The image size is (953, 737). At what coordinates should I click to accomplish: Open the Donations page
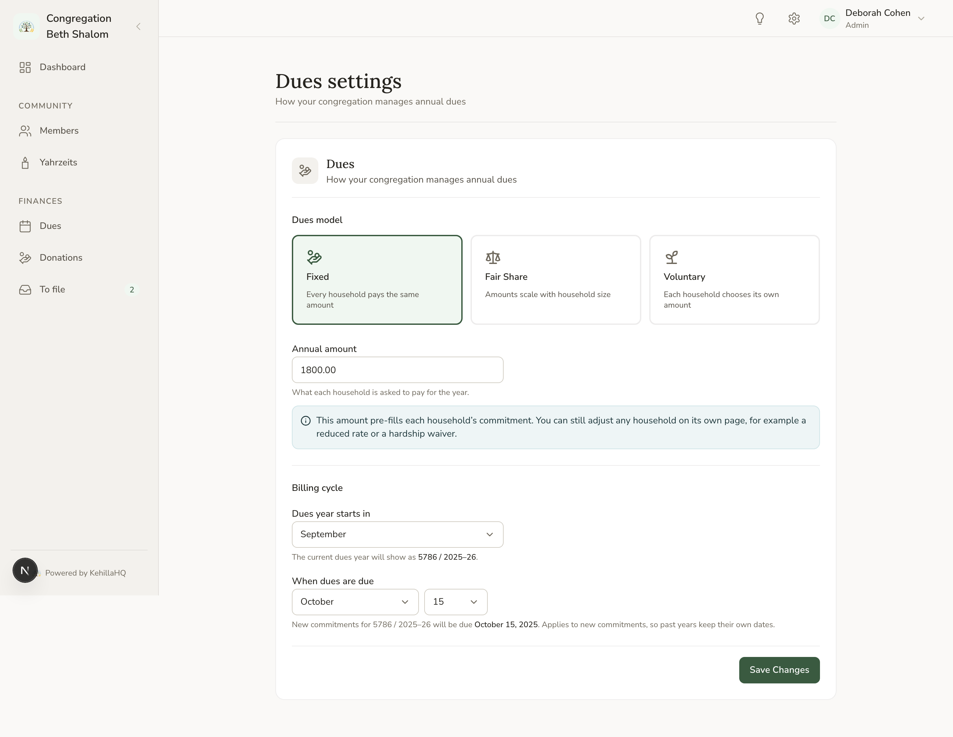pyautogui.click(x=79, y=258)
